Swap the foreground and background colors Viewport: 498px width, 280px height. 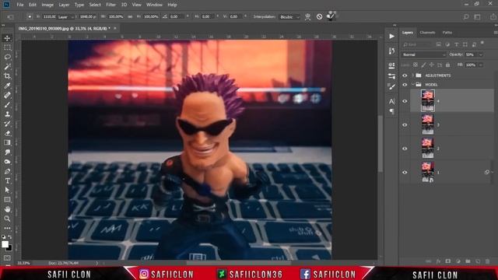point(10,236)
